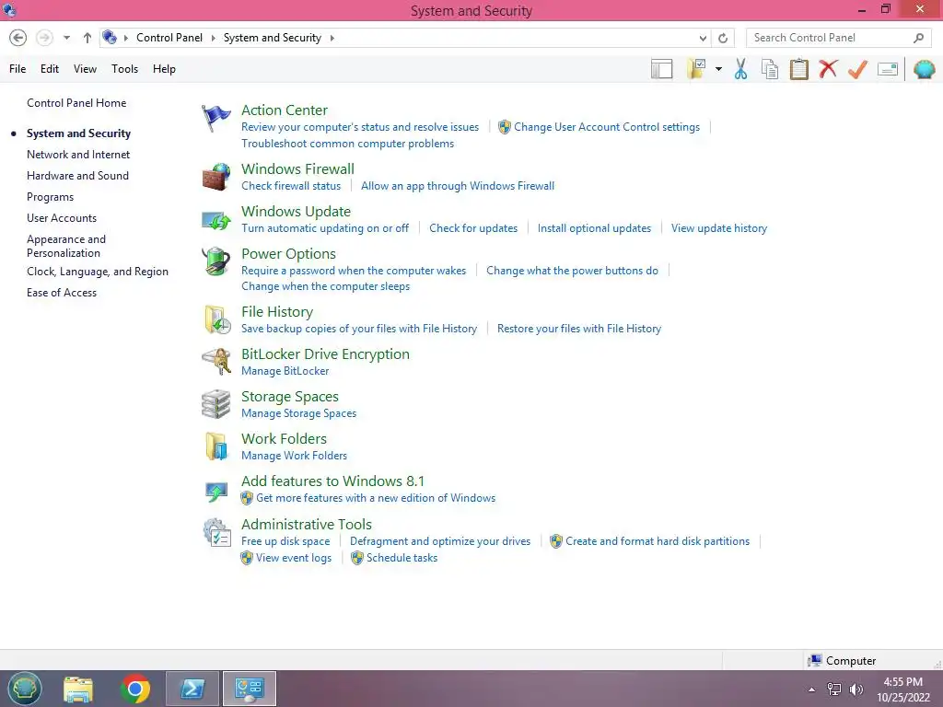Open the recent locations dropdown arrow

click(x=66, y=38)
